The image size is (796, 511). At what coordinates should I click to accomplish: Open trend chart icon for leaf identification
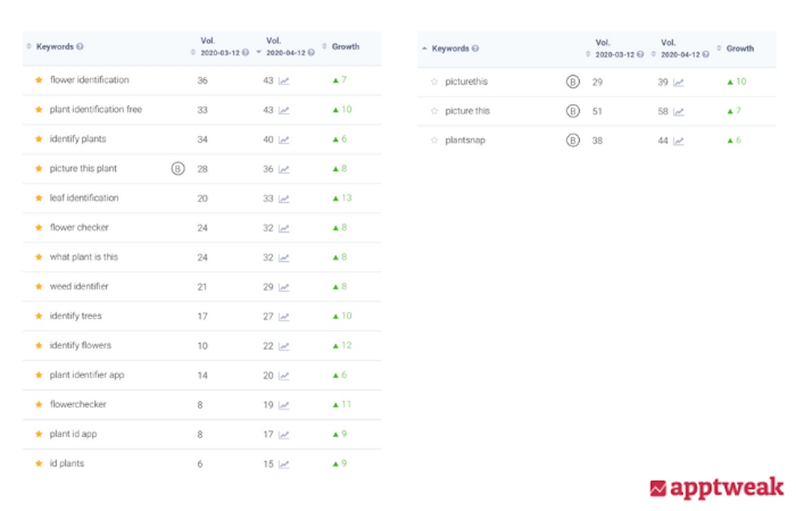point(284,198)
